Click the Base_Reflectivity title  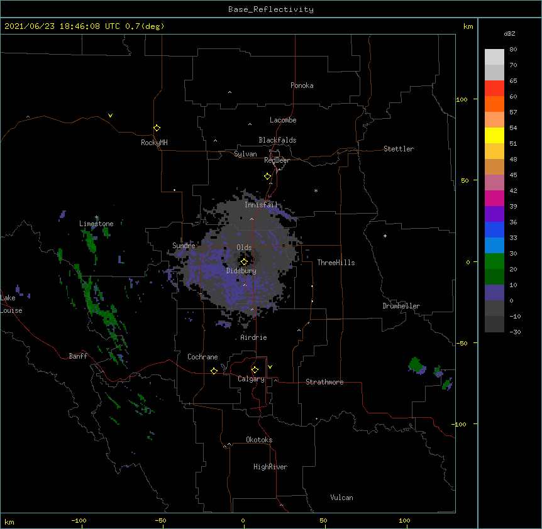click(x=271, y=9)
